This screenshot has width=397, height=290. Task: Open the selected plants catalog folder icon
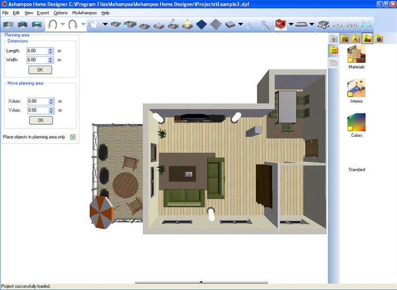pos(367,39)
